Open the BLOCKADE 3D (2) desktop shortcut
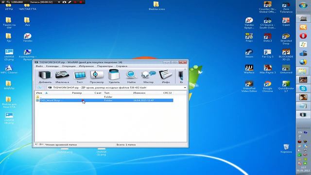The image size is (311, 175). click(x=286, y=54)
